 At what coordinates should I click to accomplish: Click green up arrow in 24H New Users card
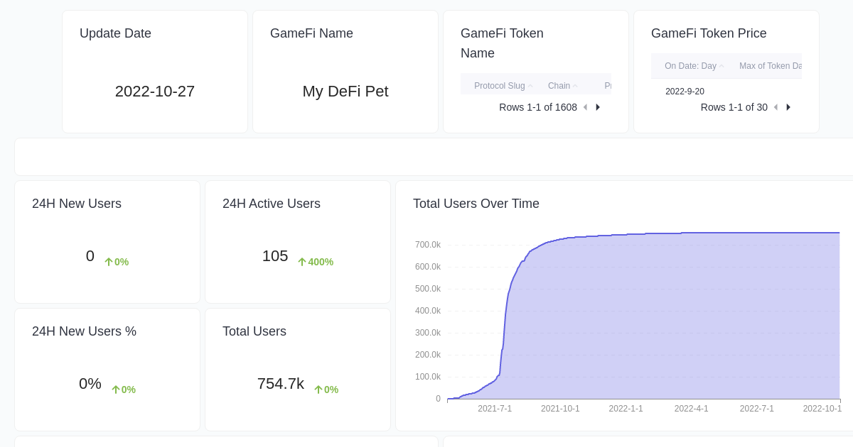(109, 261)
